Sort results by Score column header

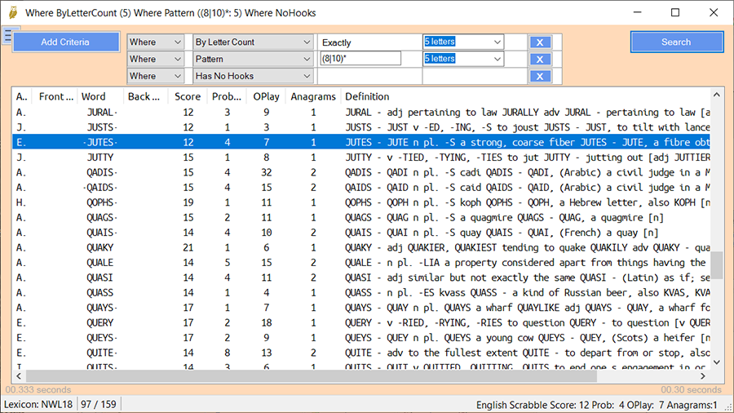pos(188,96)
